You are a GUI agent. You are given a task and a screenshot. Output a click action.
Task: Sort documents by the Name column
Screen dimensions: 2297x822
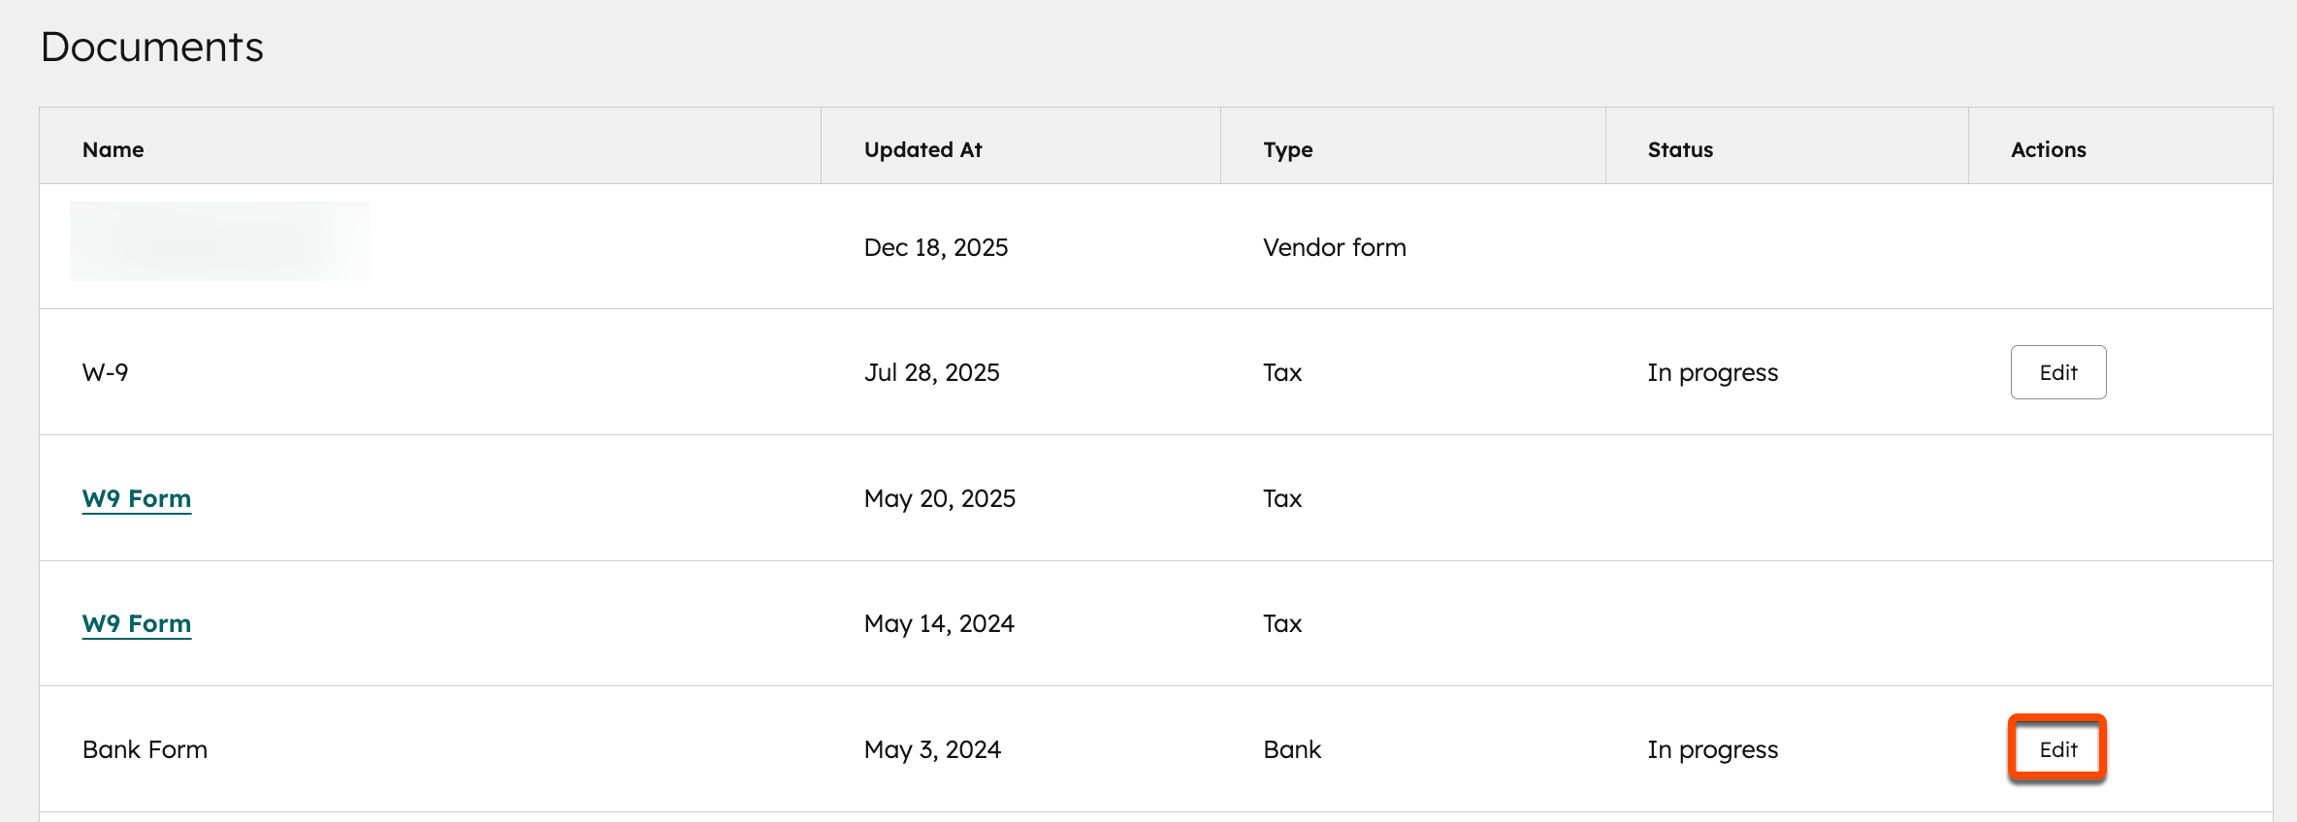coord(113,148)
